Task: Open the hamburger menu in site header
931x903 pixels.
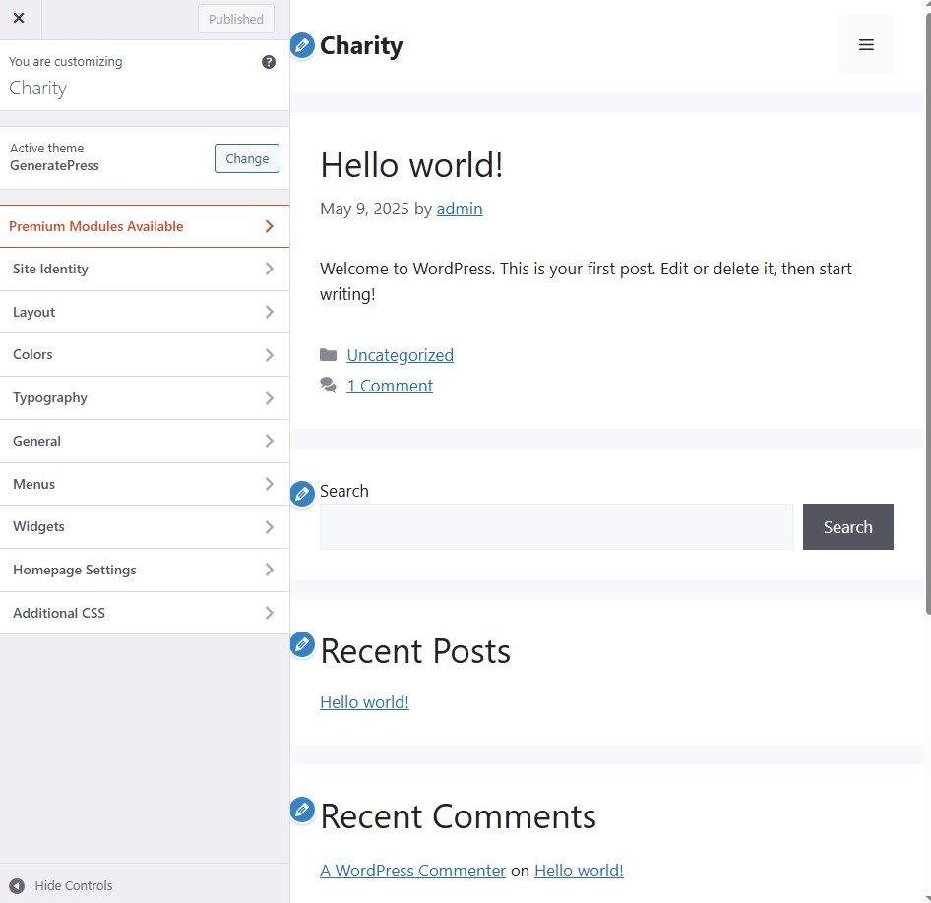Action: click(866, 45)
